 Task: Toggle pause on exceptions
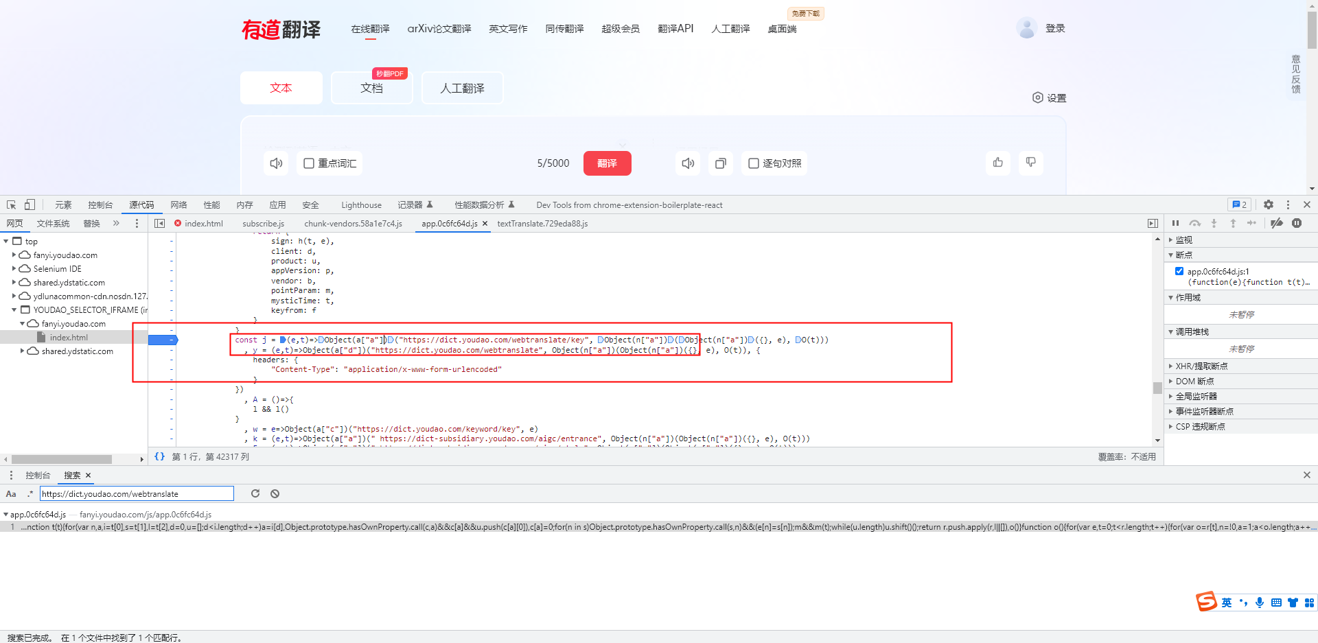[1297, 223]
